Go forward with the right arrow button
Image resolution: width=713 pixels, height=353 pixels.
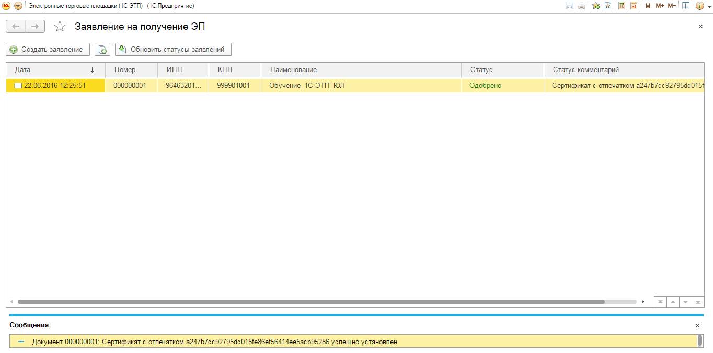tap(35, 26)
